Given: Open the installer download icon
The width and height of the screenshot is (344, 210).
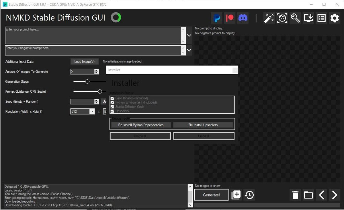Looking at the screenshot, I should [308, 18].
